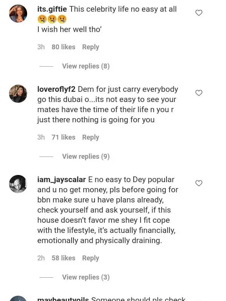View the 80 likes list
The image size is (226, 301).
[63, 47]
